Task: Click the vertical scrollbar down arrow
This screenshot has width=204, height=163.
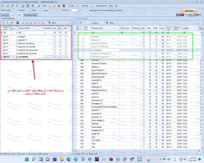Action: click(x=202, y=148)
